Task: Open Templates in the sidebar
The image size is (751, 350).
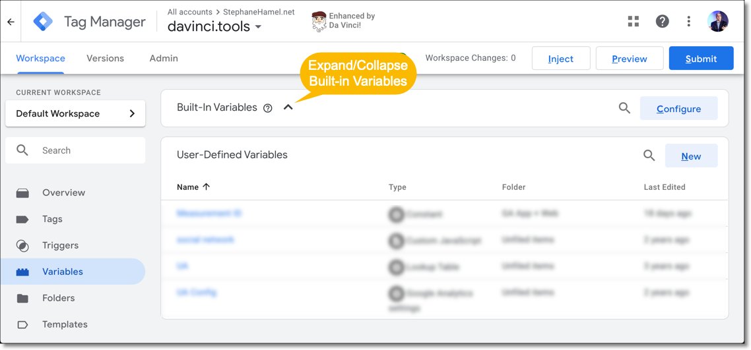Action: click(65, 324)
